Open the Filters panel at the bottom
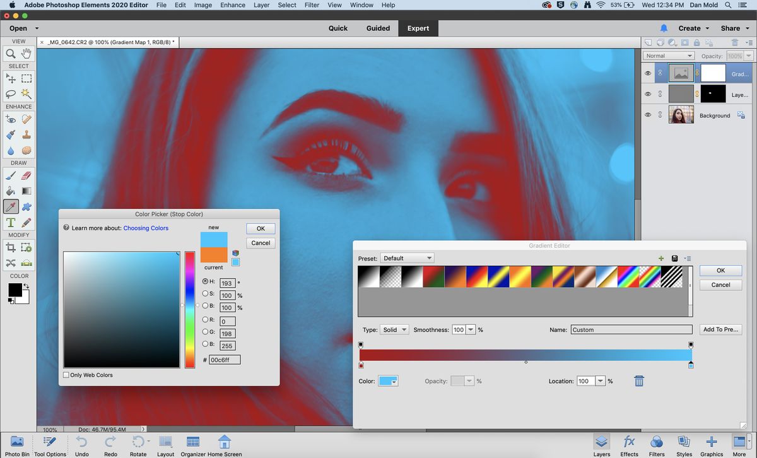The image size is (757, 458). point(657,445)
